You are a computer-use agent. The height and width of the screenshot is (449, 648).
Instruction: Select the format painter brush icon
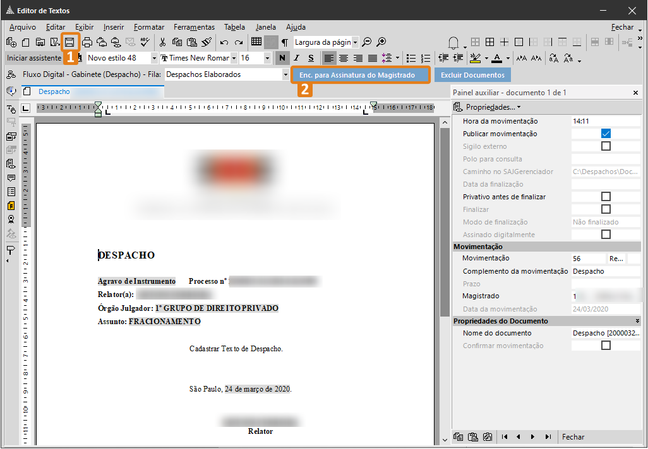(207, 42)
